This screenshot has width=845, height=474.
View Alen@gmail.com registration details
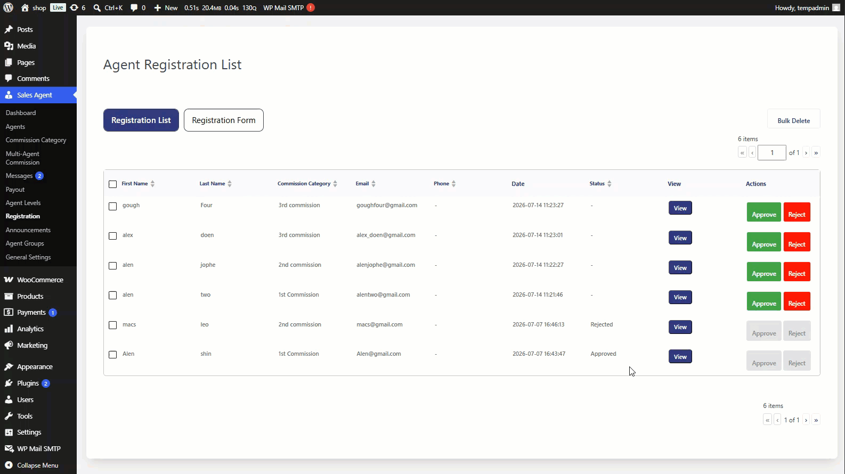pos(680,356)
